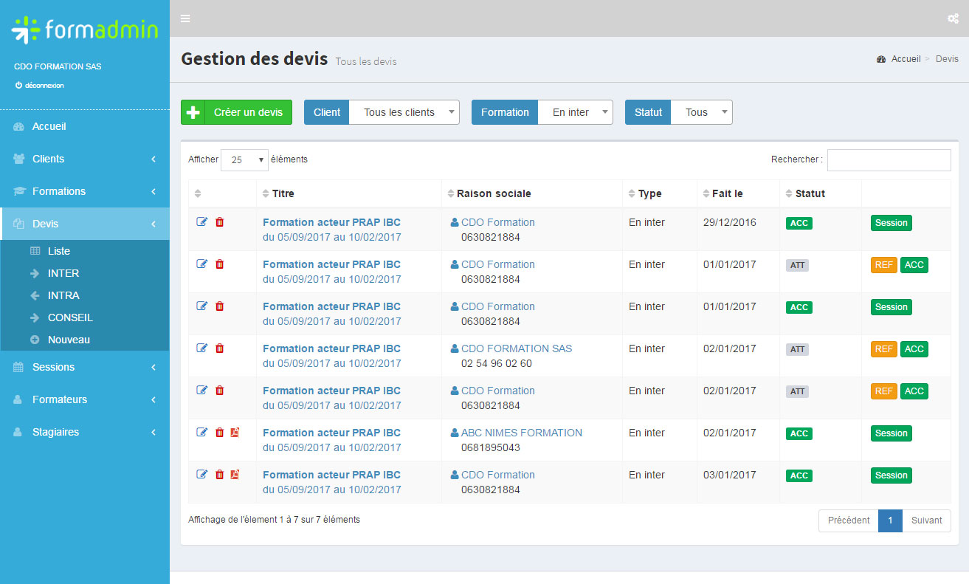
Task: Click the 'Créer un devis' button
Action: 236,112
